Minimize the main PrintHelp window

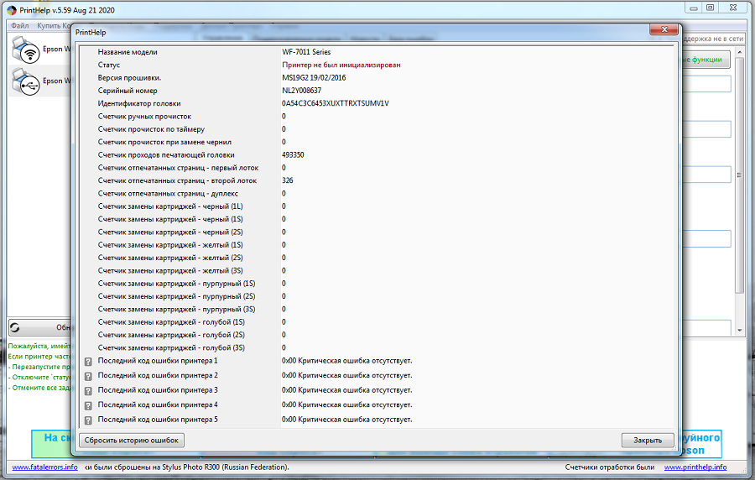[694, 8]
